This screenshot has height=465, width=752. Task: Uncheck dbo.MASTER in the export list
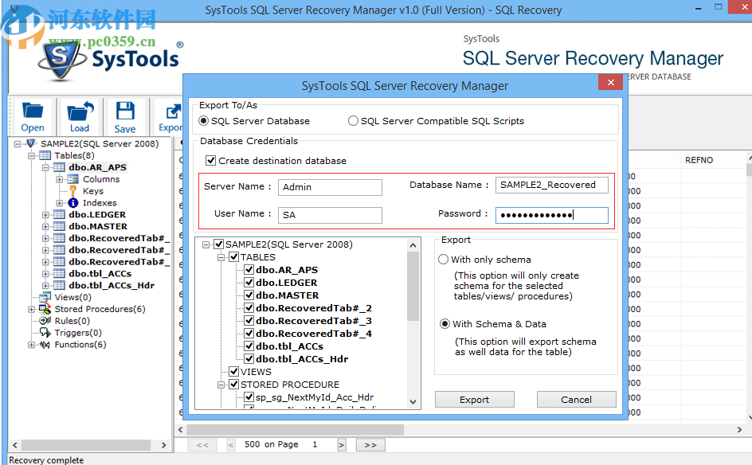(248, 295)
